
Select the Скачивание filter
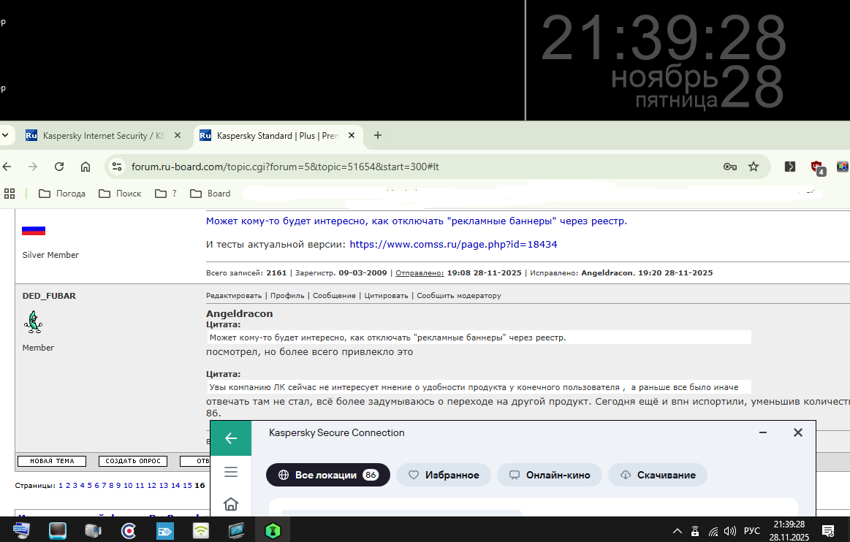[658, 475]
